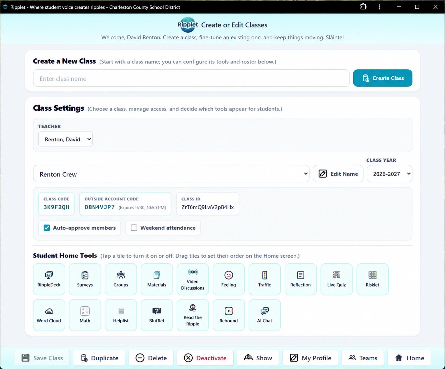The width and height of the screenshot is (445, 369).
Task: Open the Class Year dropdown 2026-2027
Action: 389,174
